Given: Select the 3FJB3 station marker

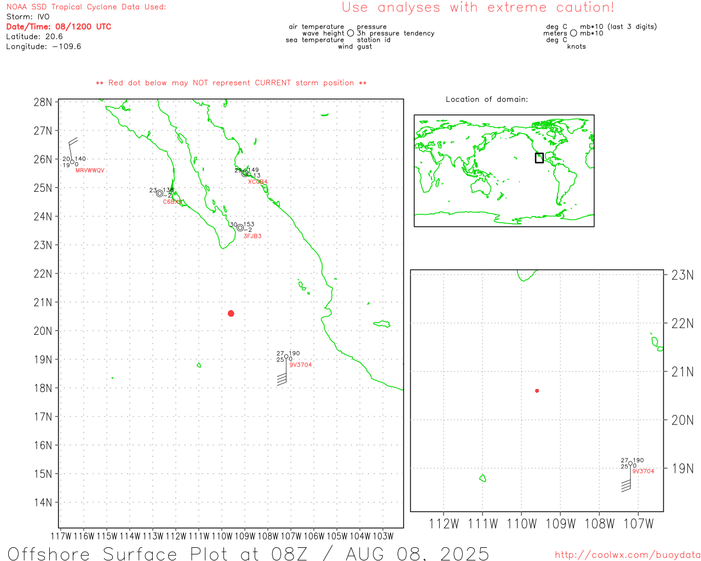Looking at the screenshot, I should tap(240, 228).
